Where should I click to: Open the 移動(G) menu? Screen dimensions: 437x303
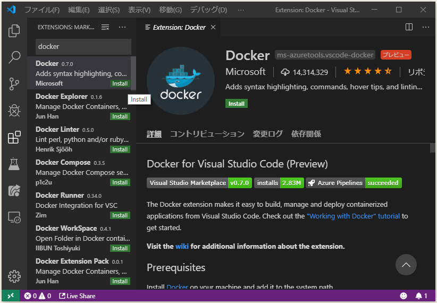(x=170, y=10)
